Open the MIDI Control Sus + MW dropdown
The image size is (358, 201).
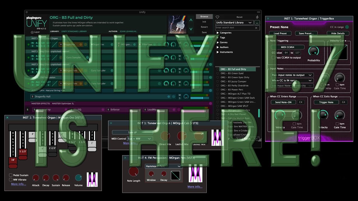tap(140, 139)
